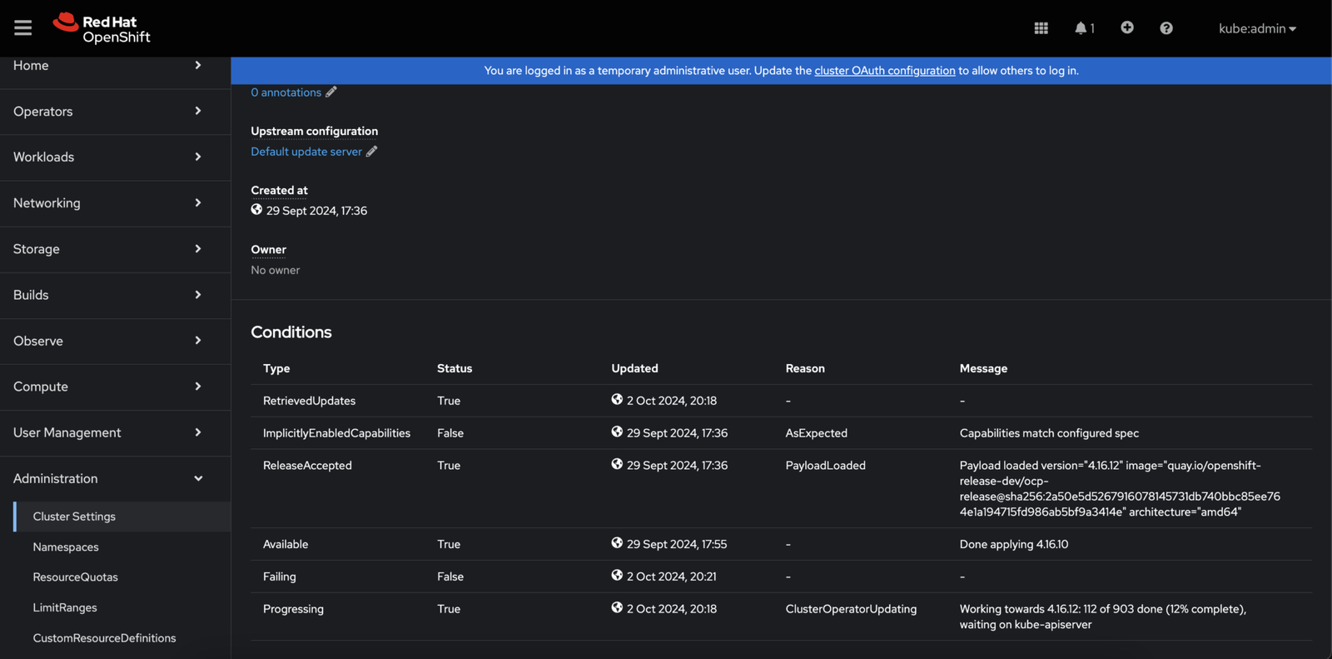Click the Owner field label
The width and height of the screenshot is (1332, 659).
268,249
